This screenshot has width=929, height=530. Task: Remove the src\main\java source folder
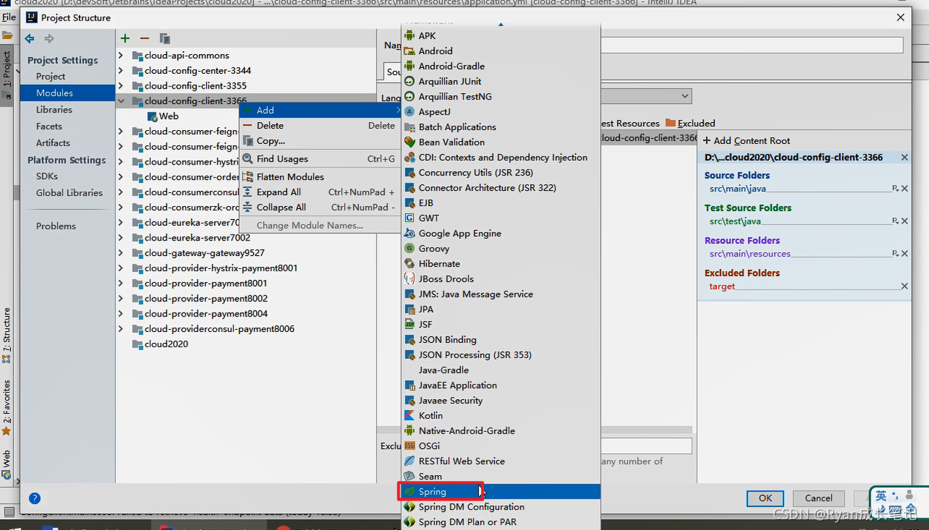click(x=905, y=189)
